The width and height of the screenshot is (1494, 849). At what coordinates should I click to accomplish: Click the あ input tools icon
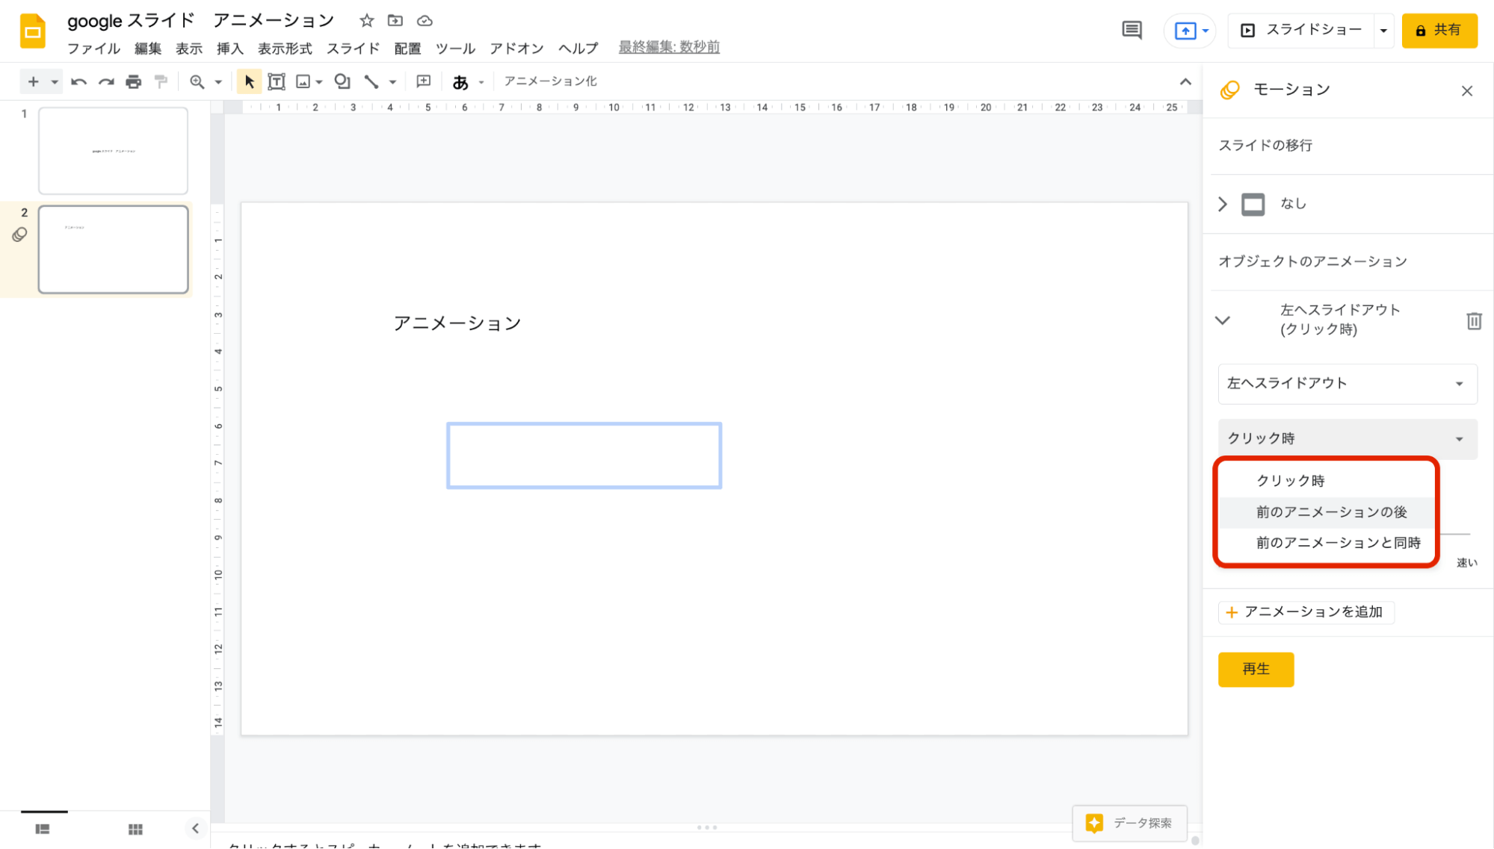point(460,82)
